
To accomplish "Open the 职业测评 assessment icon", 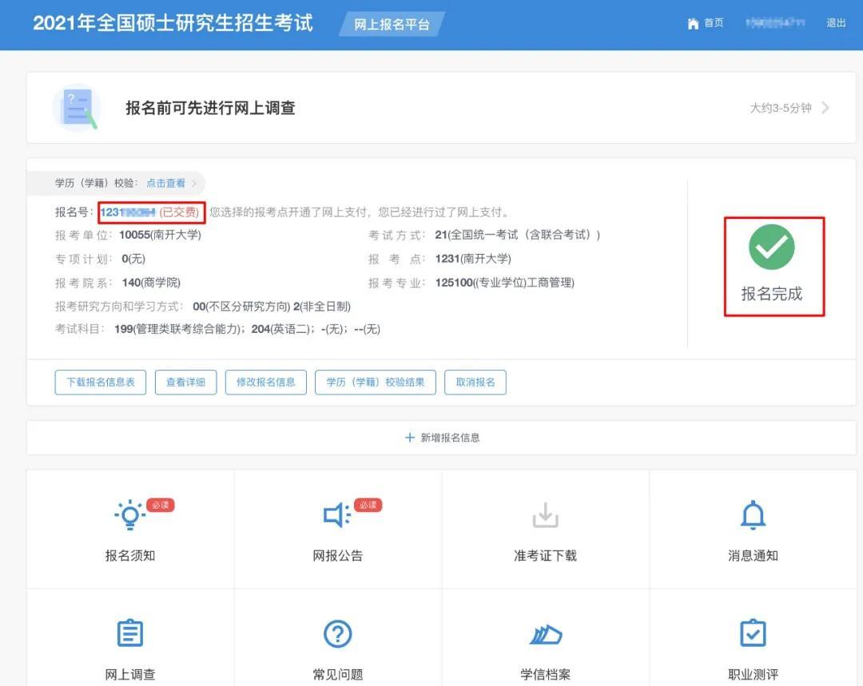I will point(752,633).
